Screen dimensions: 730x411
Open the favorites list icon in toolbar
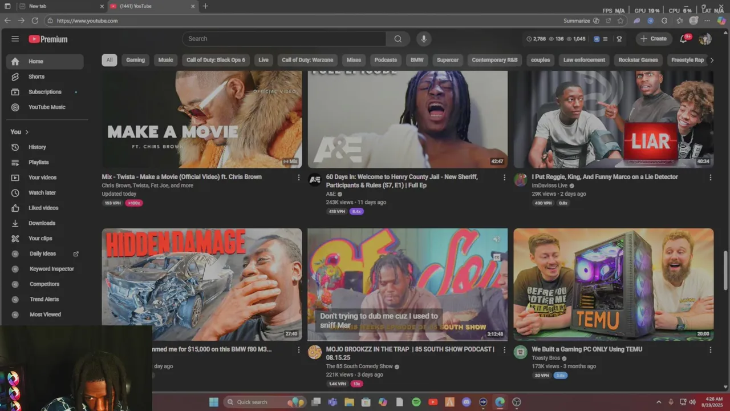click(x=679, y=21)
